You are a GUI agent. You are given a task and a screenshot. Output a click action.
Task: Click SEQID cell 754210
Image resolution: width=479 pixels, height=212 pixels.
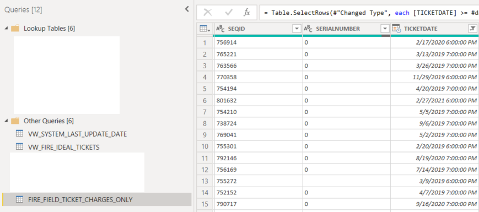point(259,112)
